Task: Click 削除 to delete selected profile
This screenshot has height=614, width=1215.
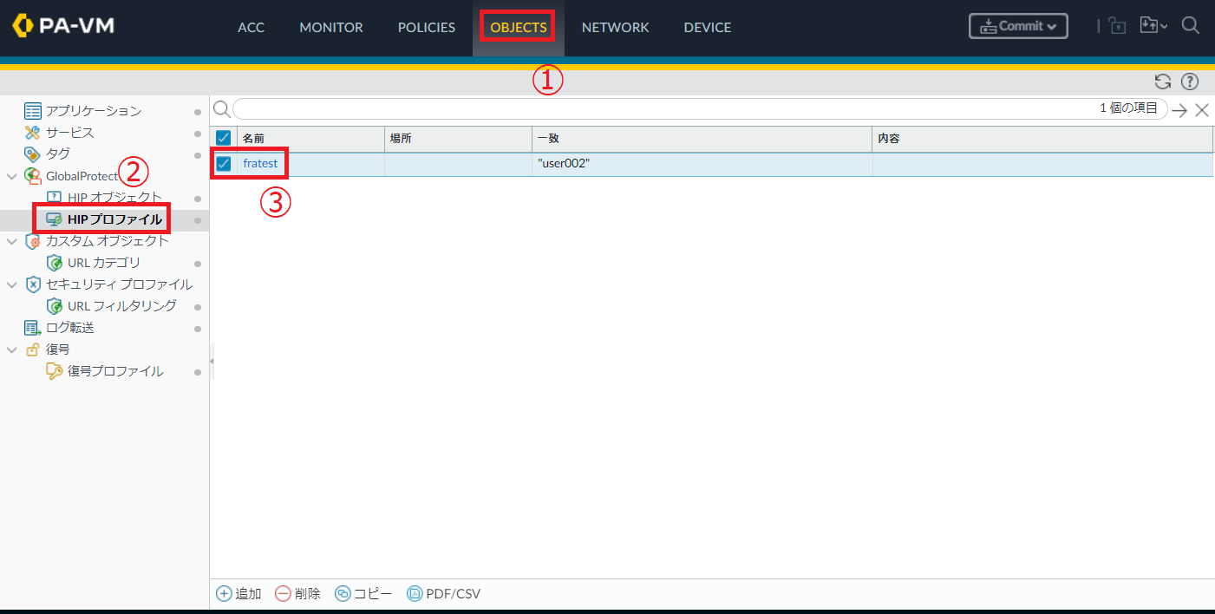Action: tap(298, 594)
